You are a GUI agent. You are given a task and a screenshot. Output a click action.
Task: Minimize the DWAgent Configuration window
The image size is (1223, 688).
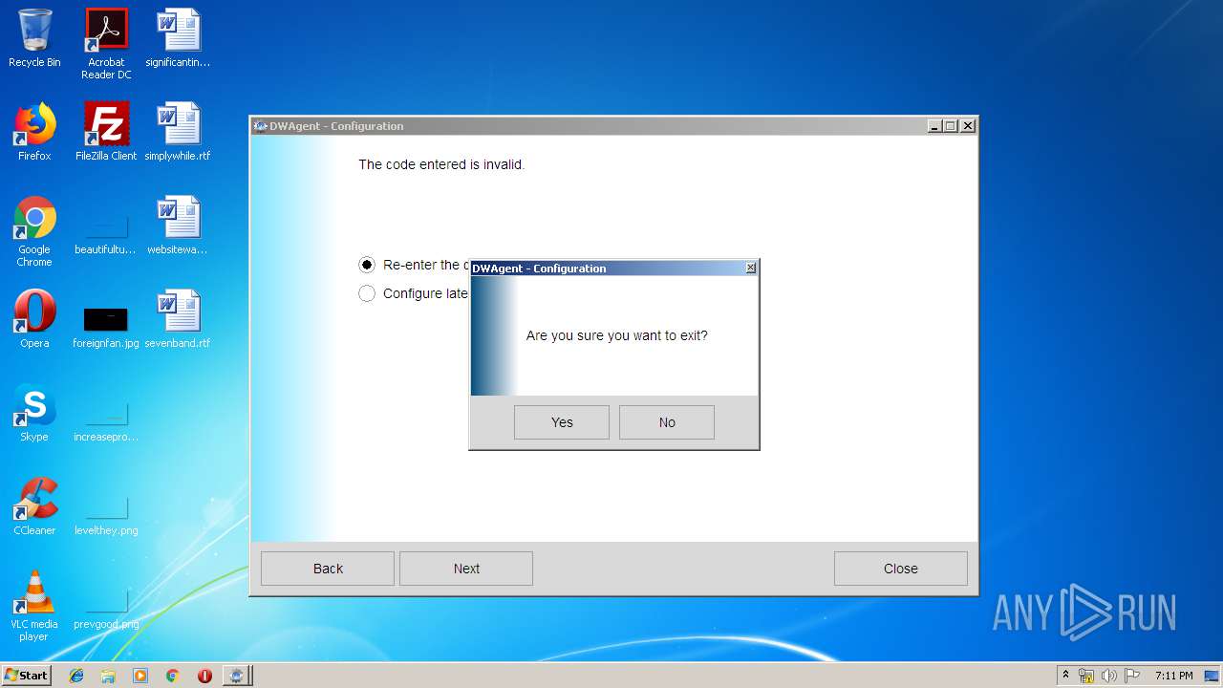[934, 126]
